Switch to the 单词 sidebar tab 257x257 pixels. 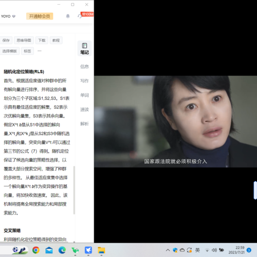85,95
